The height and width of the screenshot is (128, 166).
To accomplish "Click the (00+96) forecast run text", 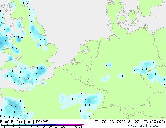I will point(158,122).
